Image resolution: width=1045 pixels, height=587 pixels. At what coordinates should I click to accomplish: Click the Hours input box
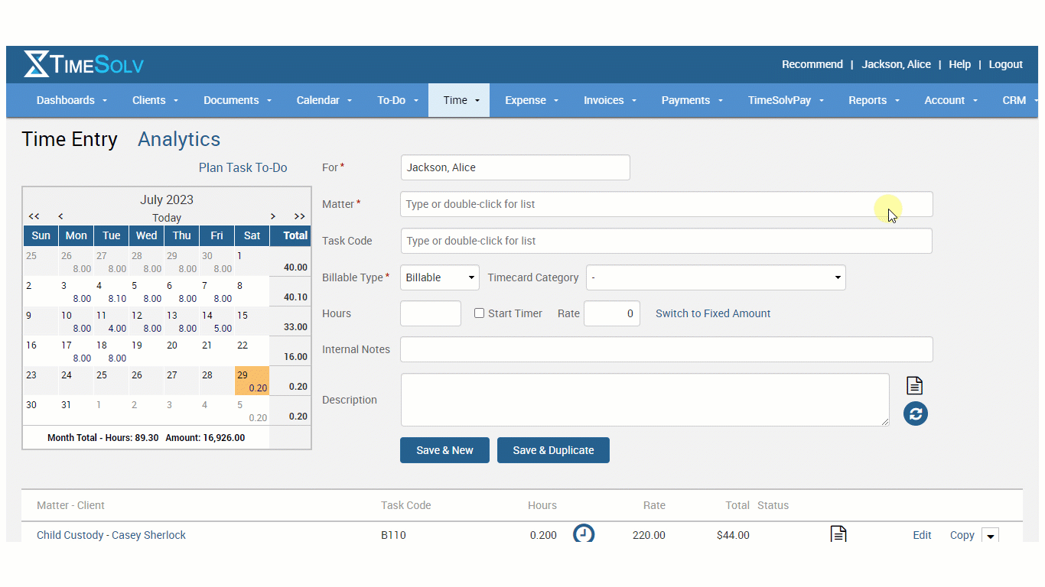[431, 313]
